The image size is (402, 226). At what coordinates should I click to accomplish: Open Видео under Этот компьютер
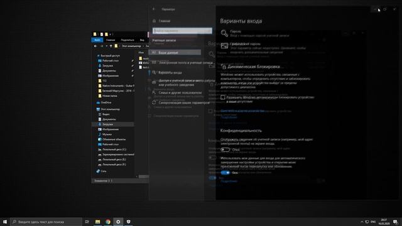point(106,114)
